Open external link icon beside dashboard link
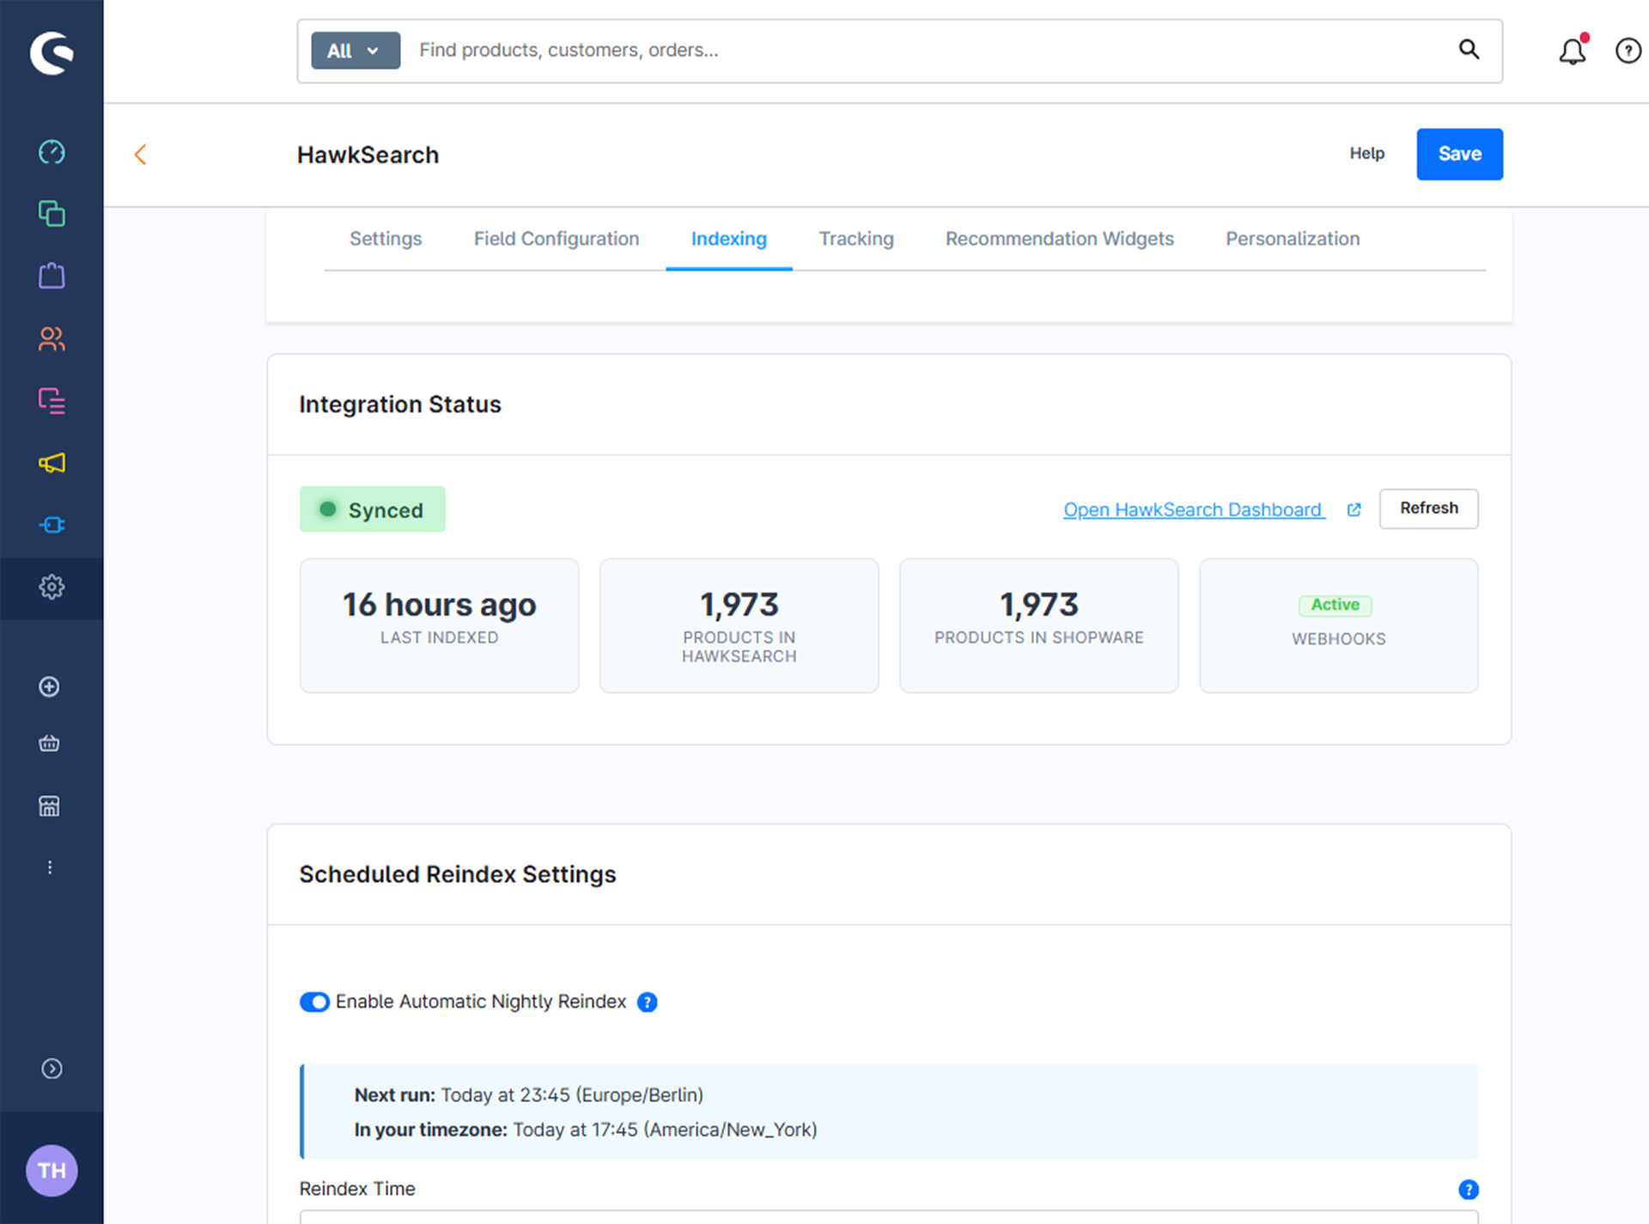 [x=1354, y=510]
